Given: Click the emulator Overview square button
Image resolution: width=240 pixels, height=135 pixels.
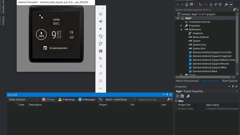Looking at the screenshot, I should [100, 81].
